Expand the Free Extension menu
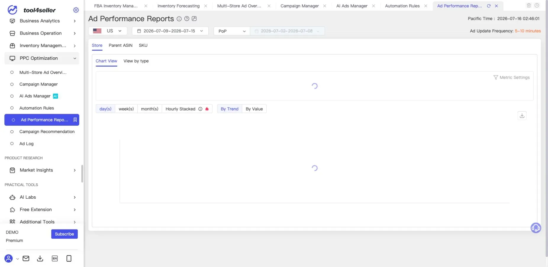 click(x=42, y=210)
